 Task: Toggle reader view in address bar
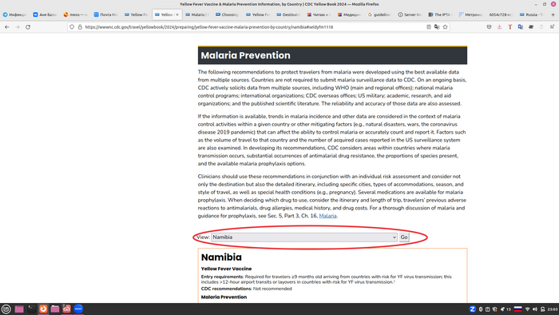429,27
